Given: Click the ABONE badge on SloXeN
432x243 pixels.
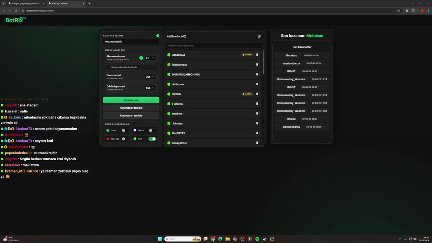Looking at the screenshot, I should point(247,94).
